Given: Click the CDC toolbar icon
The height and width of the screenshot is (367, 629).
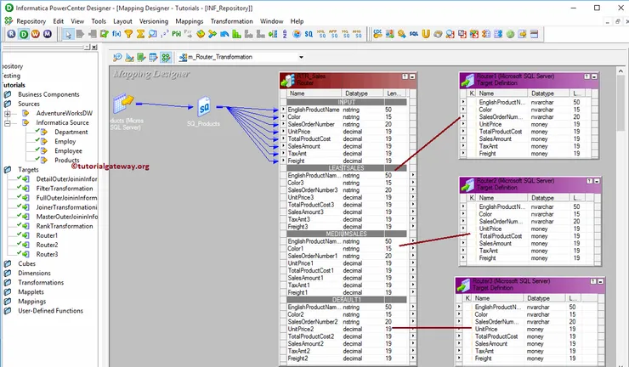Looking at the screenshot, I should click(377, 34).
